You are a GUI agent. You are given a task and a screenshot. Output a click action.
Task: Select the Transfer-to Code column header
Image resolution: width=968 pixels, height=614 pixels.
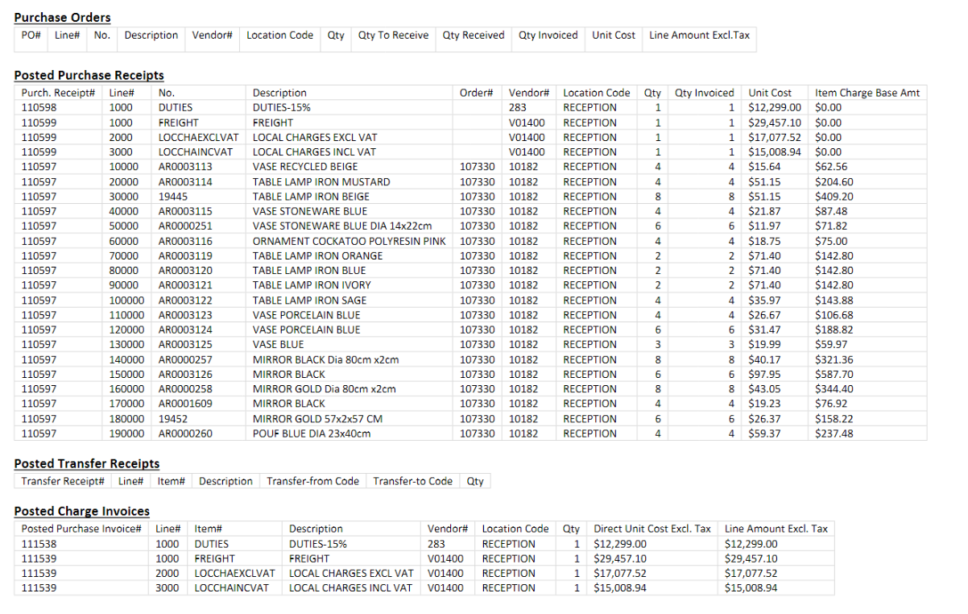(x=413, y=481)
